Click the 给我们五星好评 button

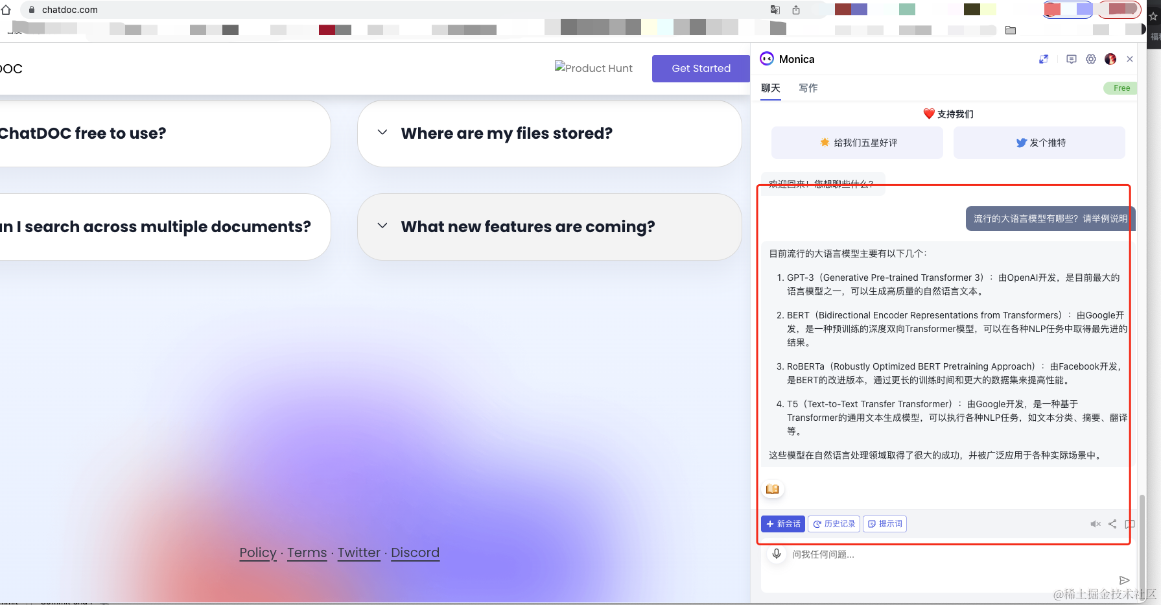click(857, 143)
